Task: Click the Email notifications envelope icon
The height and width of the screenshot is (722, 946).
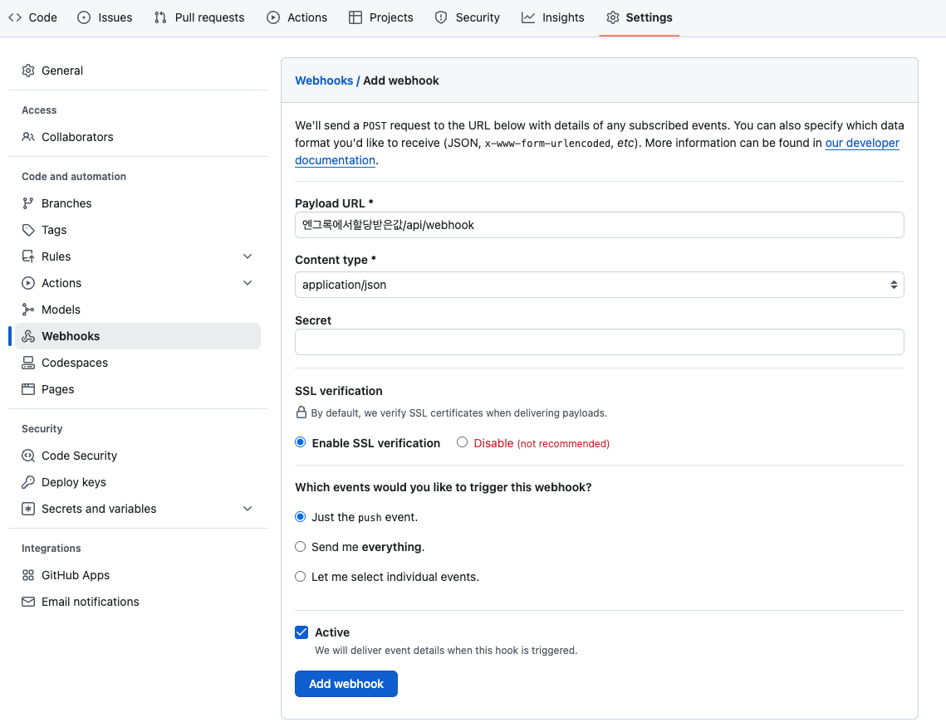Action: click(x=28, y=602)
